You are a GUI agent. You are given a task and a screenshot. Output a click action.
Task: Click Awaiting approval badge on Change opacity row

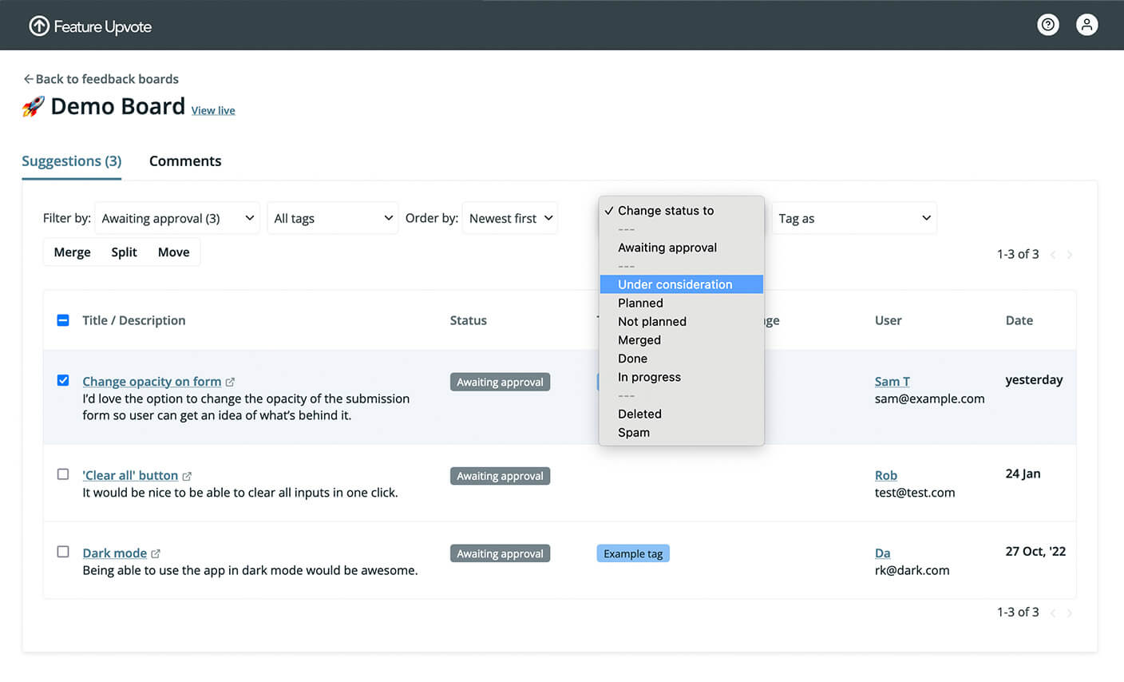coord(500,382)
